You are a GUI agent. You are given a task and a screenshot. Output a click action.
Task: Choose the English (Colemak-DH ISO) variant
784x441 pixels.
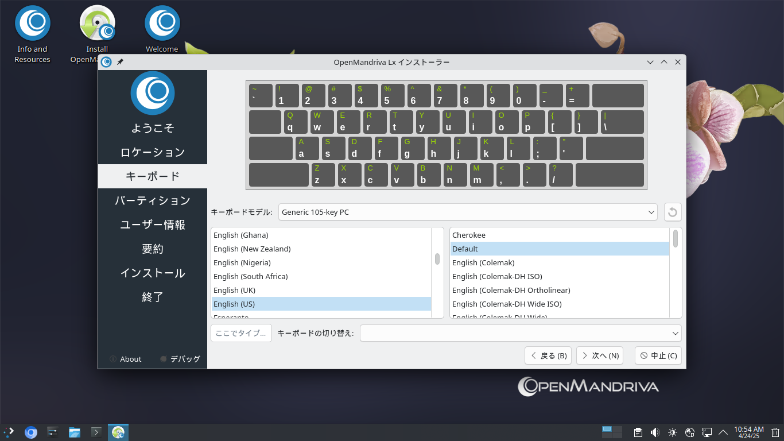[x=560, y=276]
